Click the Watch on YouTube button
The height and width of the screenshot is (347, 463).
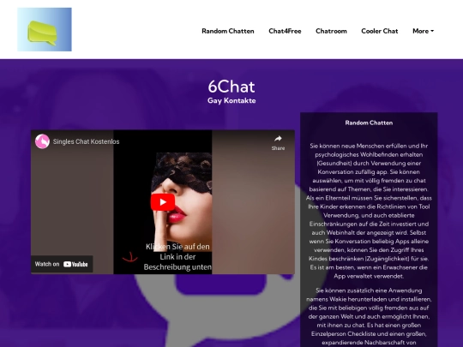(62, 264)
